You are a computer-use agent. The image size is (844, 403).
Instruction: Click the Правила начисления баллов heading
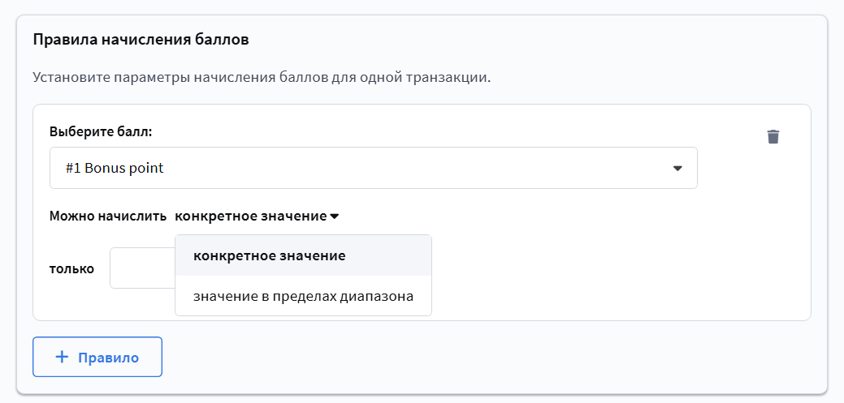141,40
